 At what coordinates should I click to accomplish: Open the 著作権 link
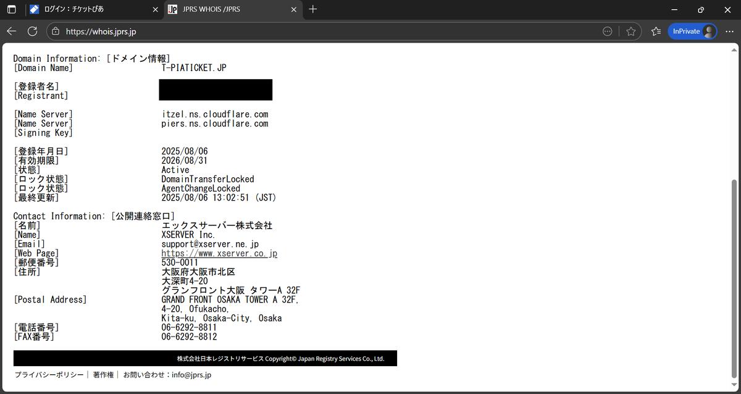[103, 375]
